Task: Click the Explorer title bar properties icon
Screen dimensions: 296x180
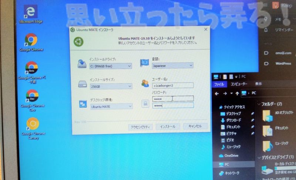Action: tap(225, 77)
